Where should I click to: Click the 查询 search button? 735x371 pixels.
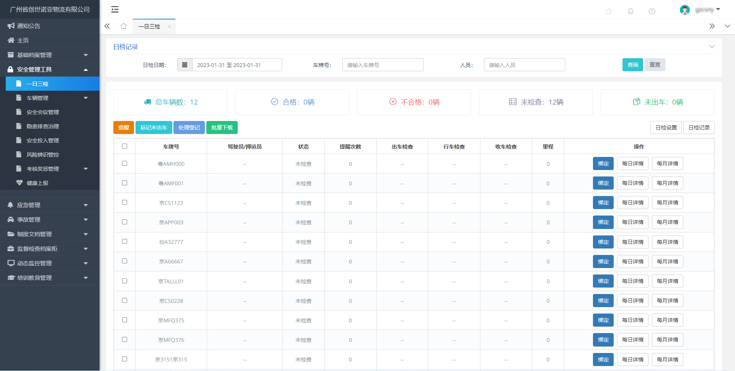[x=632, y=65]
